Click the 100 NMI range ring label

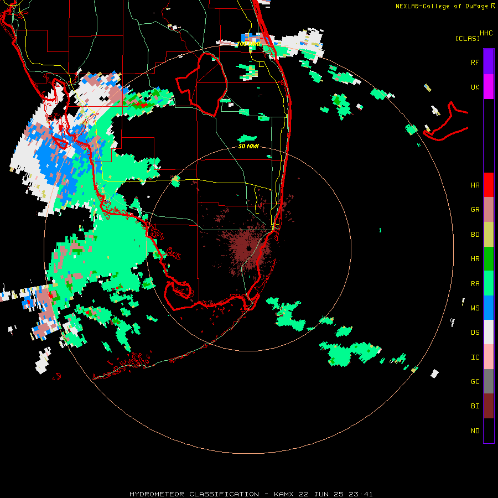point(248,44)
